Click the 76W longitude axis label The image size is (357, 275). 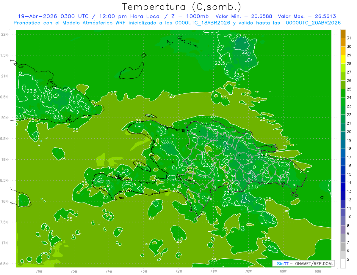pyautogui.click(x=39, y=271)
